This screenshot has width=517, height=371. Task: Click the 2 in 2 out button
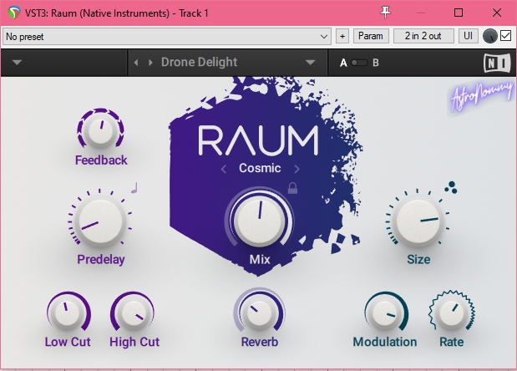[x=424, y=36]
